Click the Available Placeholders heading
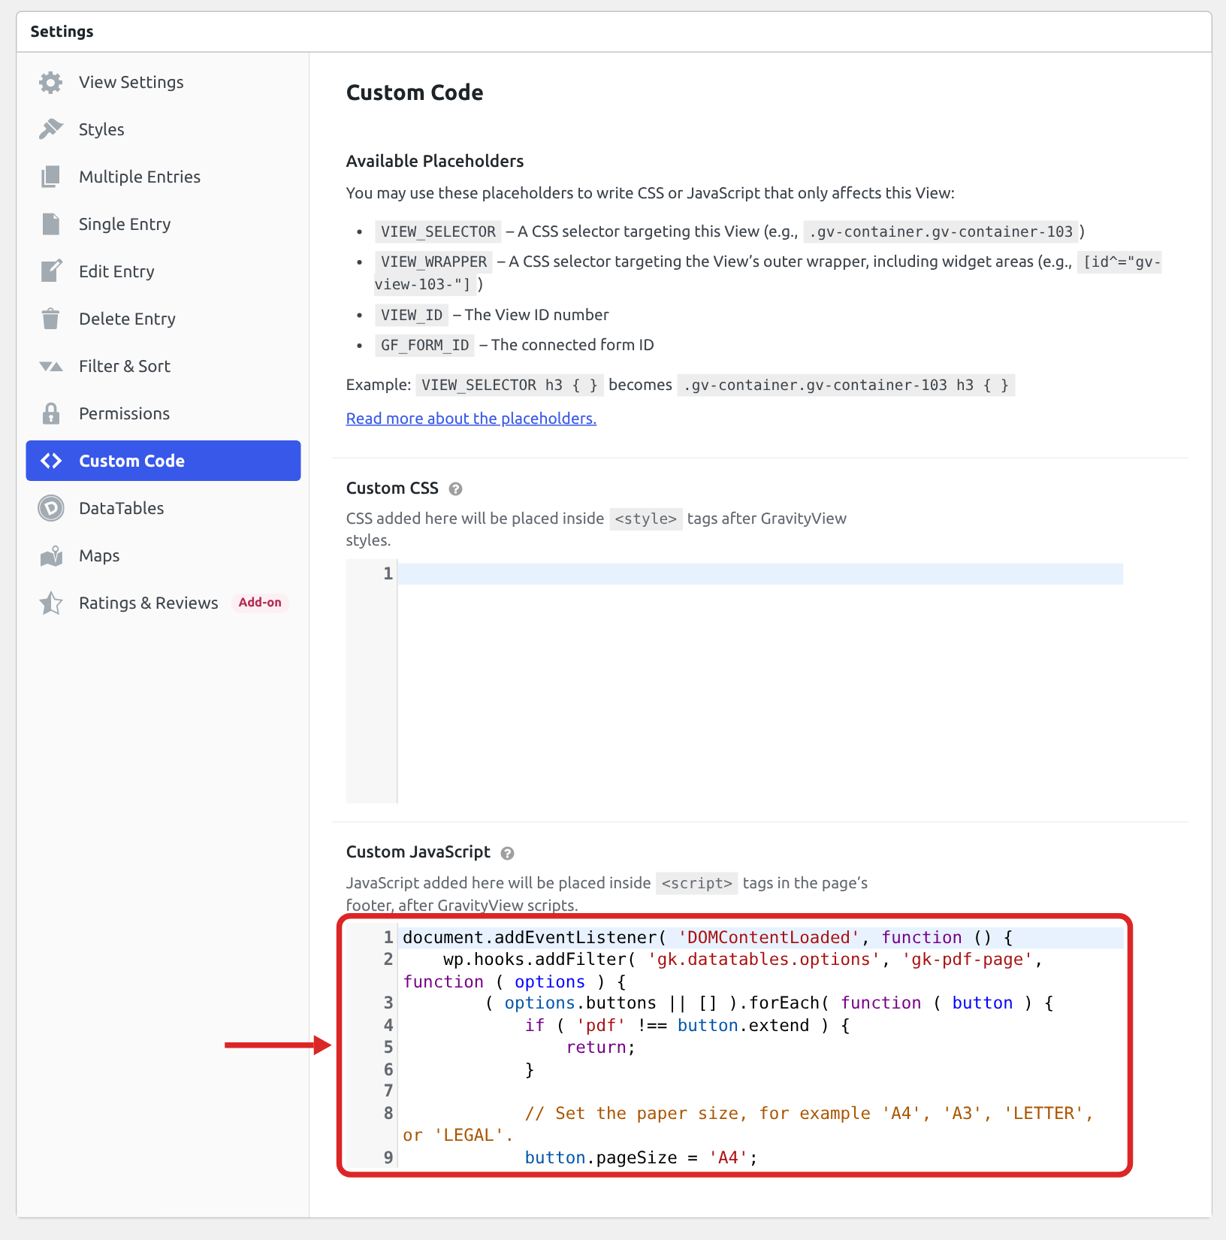The image size is (1226, 1240). (x=435, y=161)
